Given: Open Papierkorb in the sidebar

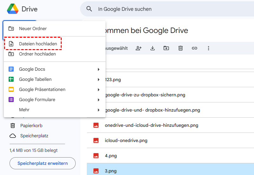Looking at the screenshot, I should click(x=31, y=126).
